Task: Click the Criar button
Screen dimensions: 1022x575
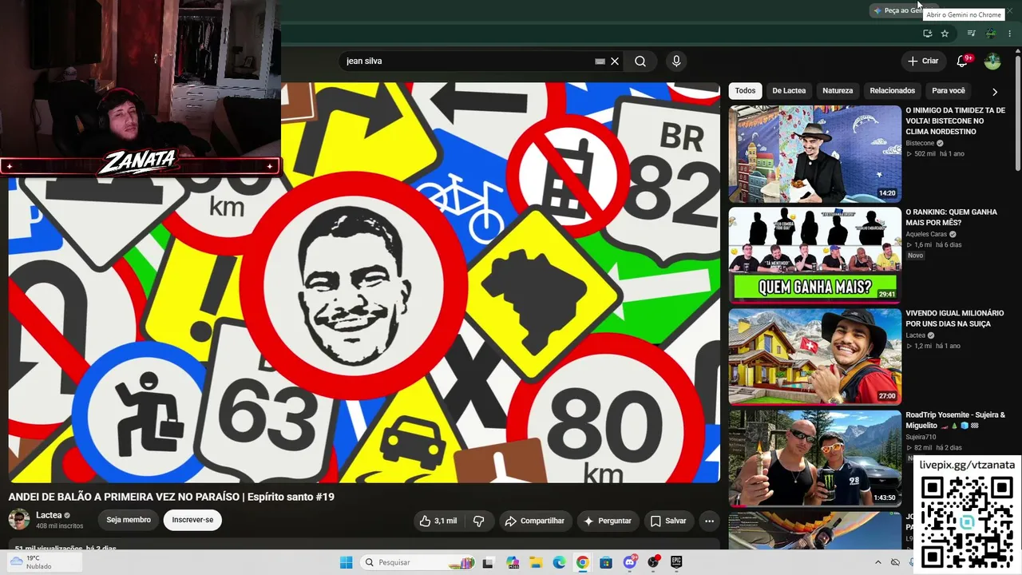Action: coord(923,61)
